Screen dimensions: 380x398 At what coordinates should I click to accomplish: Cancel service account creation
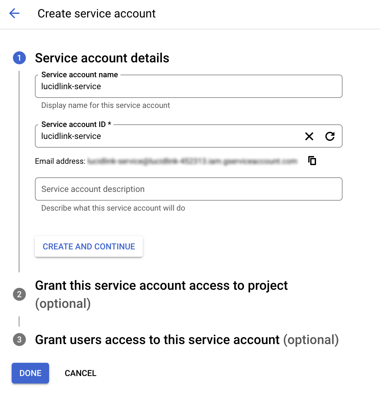pos(80,373)
